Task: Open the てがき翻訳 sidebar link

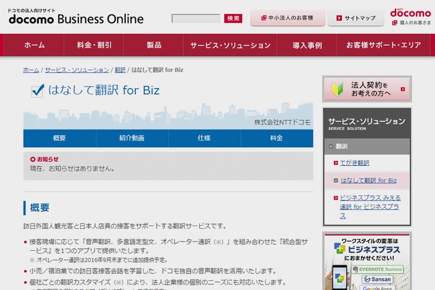Action: [x=354, y=163]
